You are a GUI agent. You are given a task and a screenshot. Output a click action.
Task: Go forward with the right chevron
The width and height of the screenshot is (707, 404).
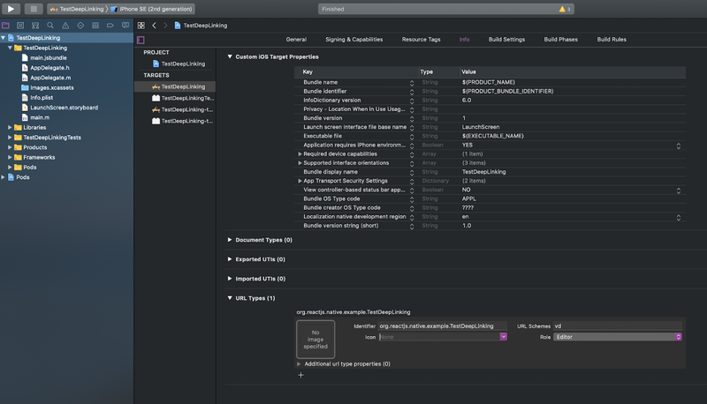click(165, 26)
